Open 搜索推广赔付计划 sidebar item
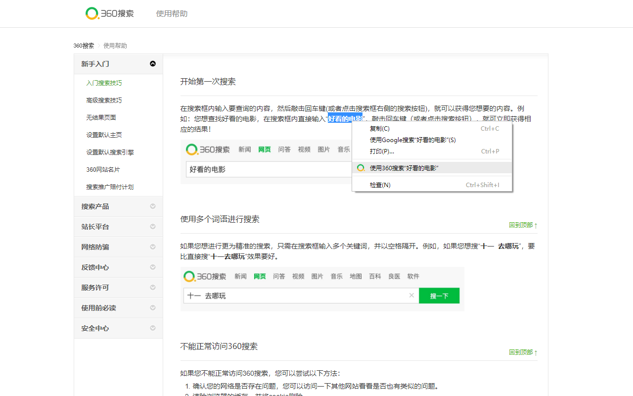The width and height of the screenshot is (633, 396). (x=110, y=187)
